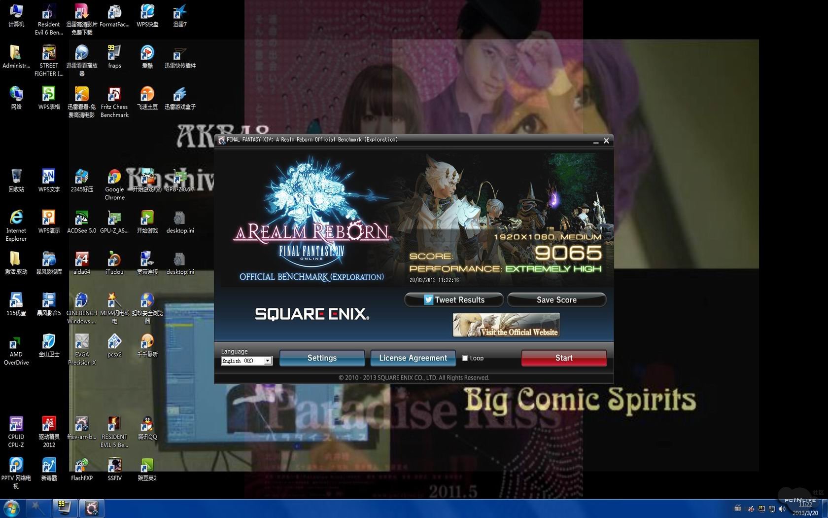Open the ACDSee 5.0 desktop icon
The height and width of the screenshot is (518, 828).
point(82,222)
